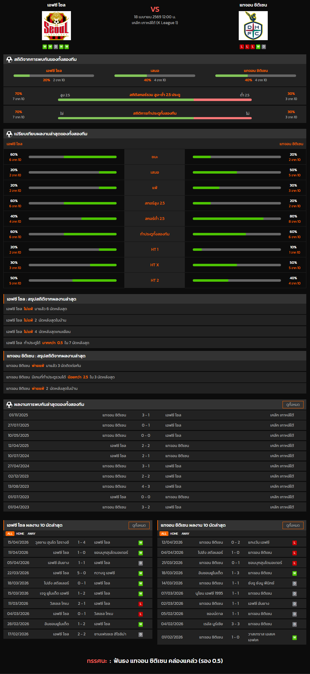Switch to AWAY filter in FC Seoul results

[31, 533]
